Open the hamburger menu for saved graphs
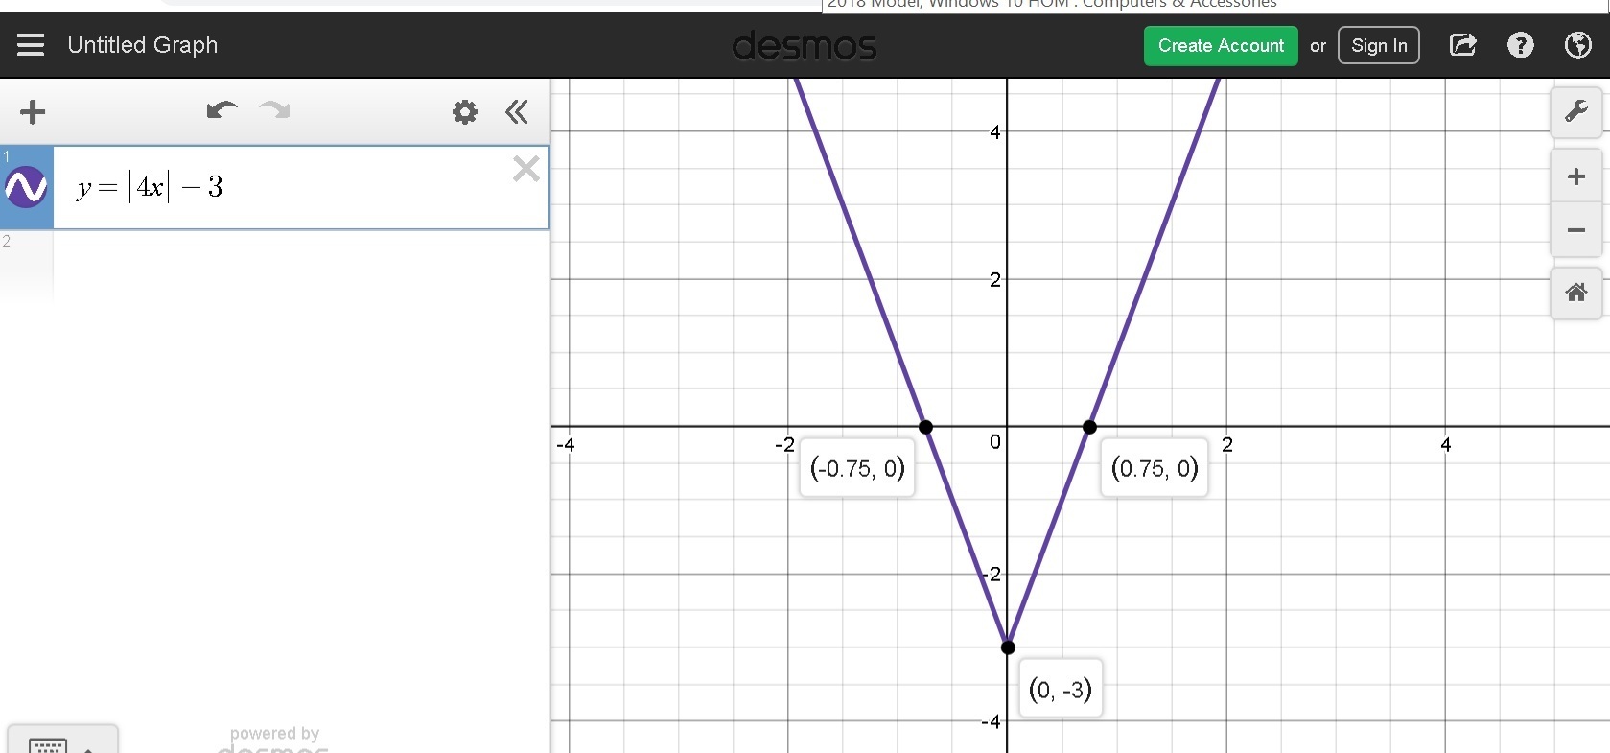The height and width of the screenshot is (753, 1610). point(31,45)
